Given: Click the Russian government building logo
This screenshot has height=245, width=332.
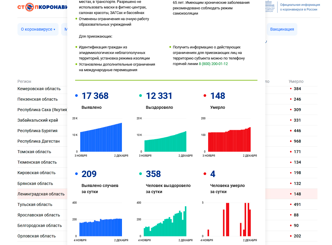Looking at the screenshot, I should (270, 7).
